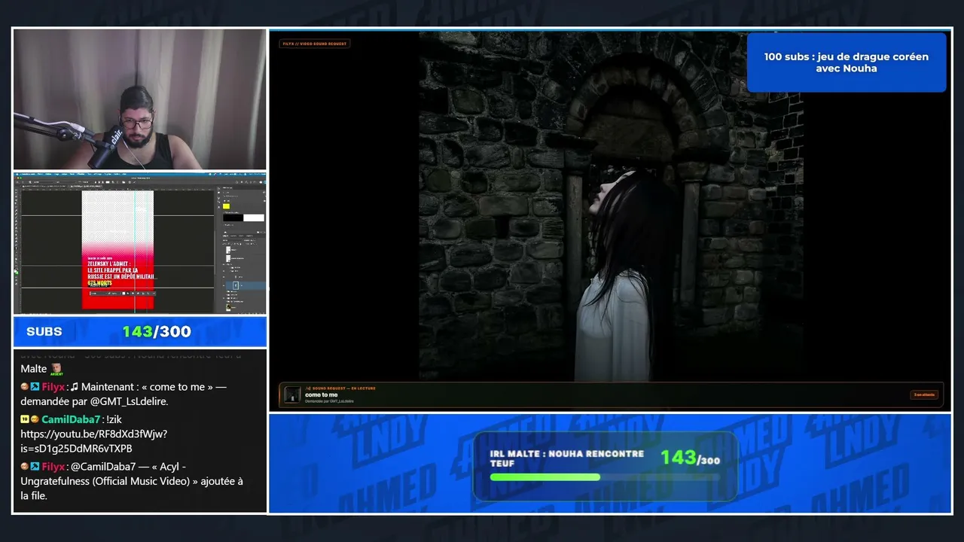
Task: Click the yellow '675 MORTS' text on the canvas
Action: [99, 283]
